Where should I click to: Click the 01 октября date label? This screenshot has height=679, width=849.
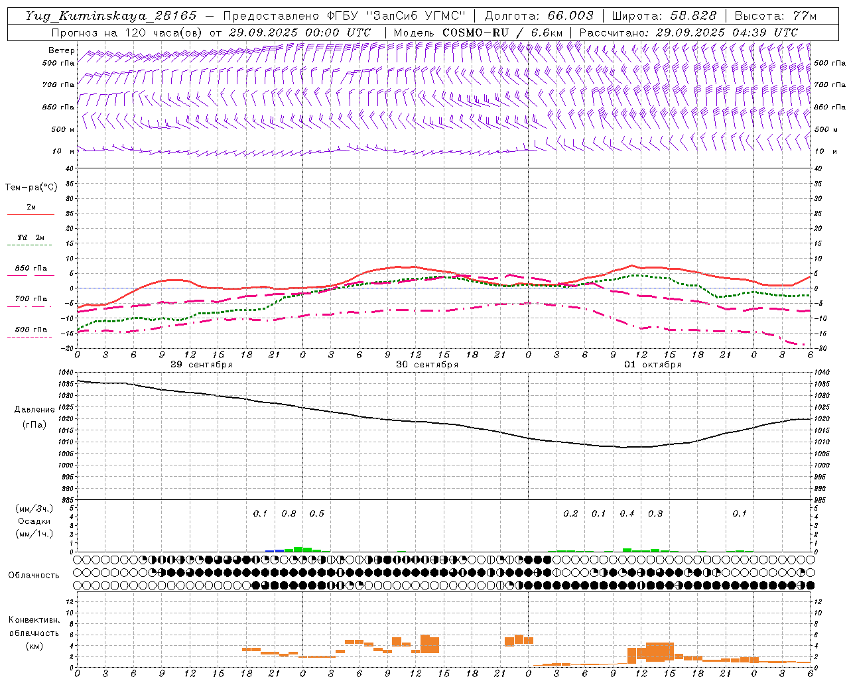pos(653,365)
